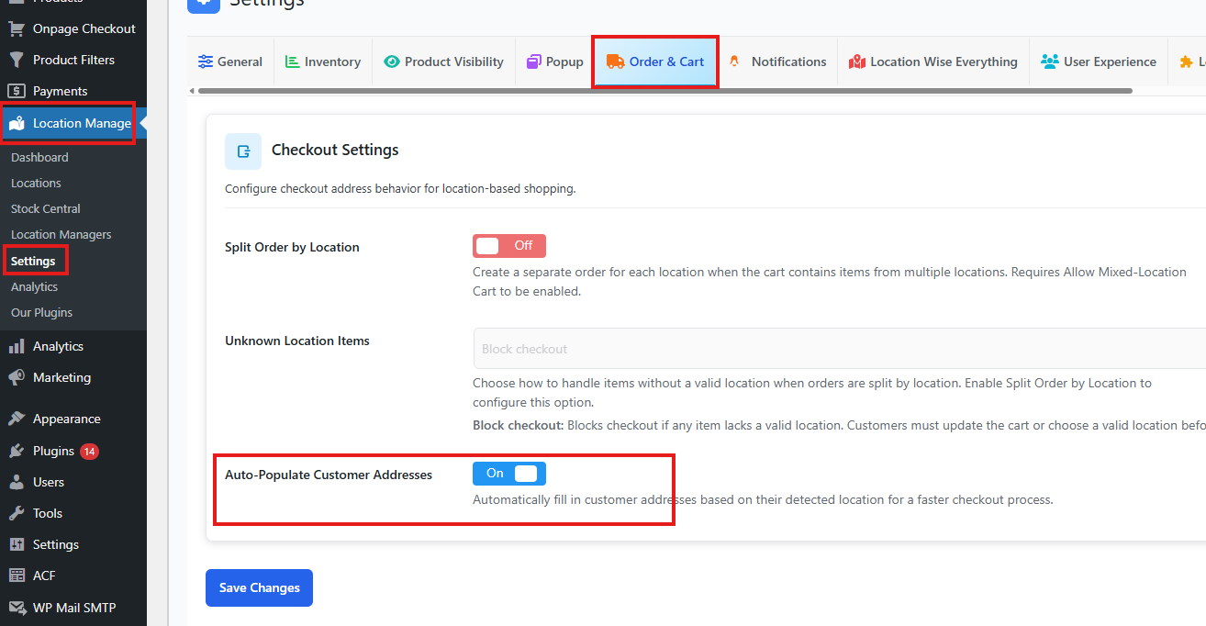Open Tools menu

coord(73,513)
